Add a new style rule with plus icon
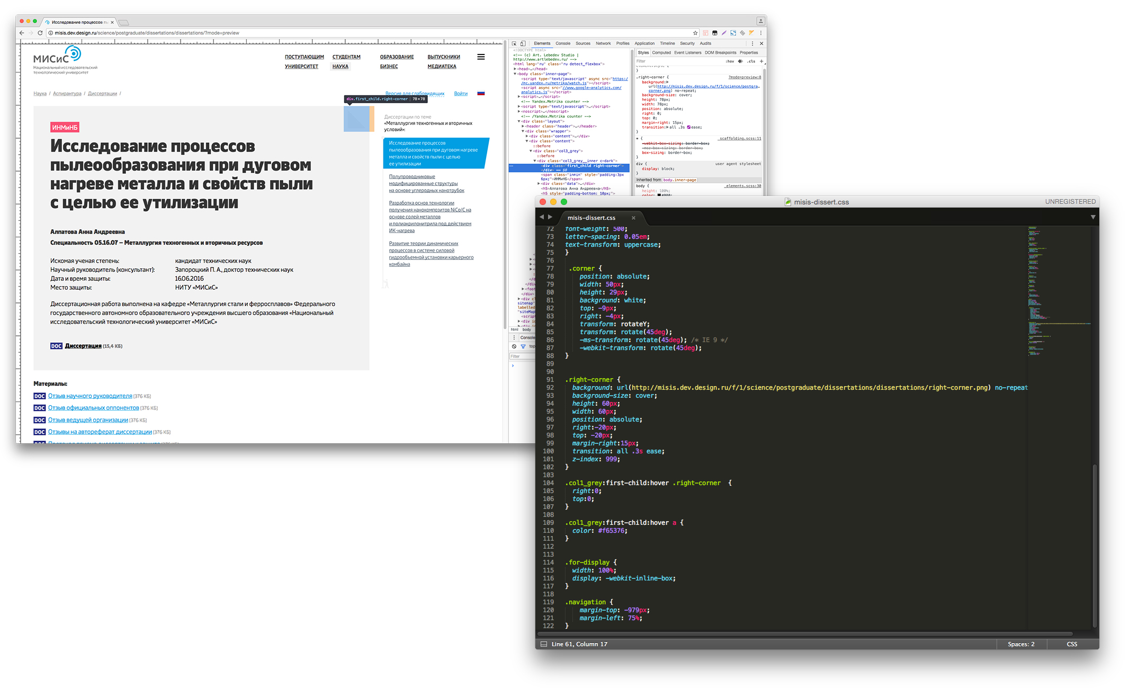The height and width of the screenshot is (688, 1130). pyautogui.click(x=761, y=61)
